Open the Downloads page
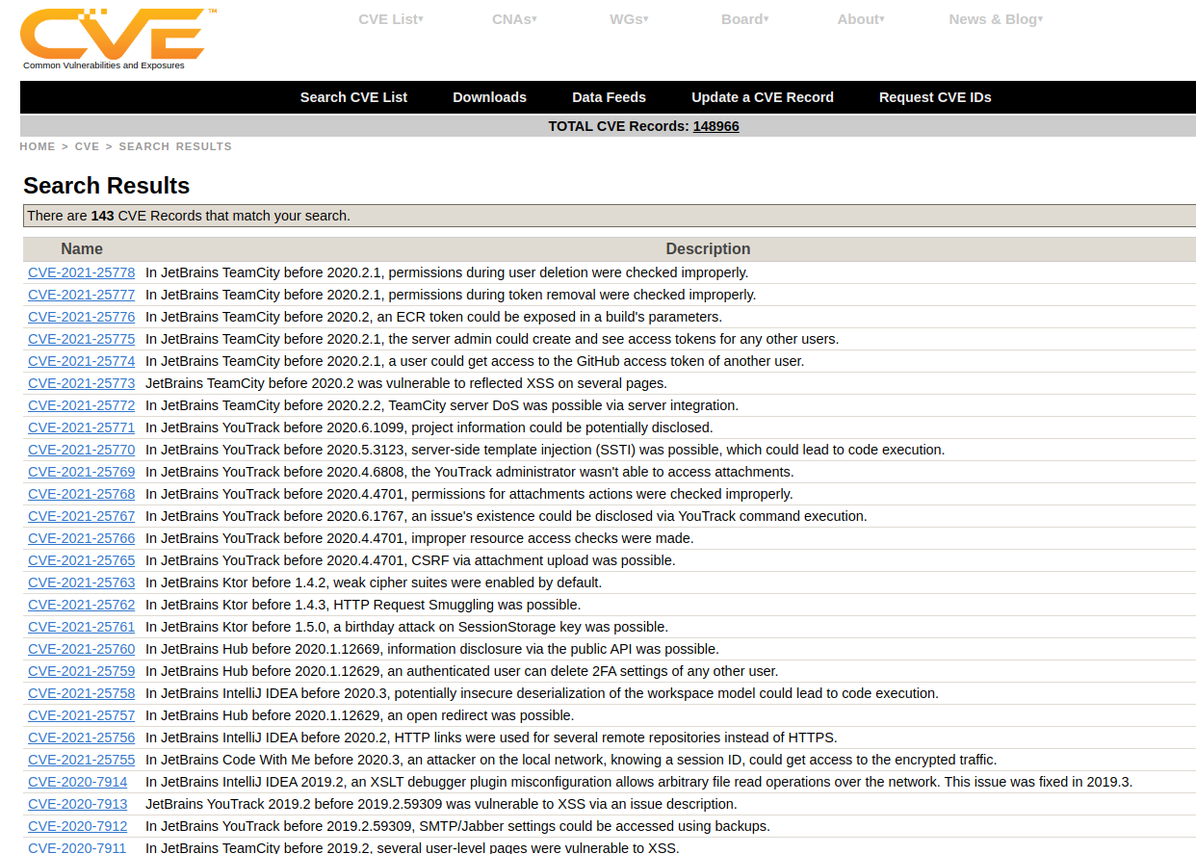This screenshot has height=854, width=1196. coord(489,97)
